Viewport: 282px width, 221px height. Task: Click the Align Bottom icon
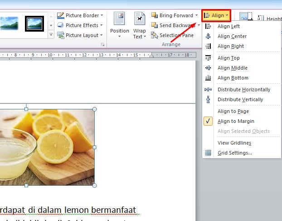coord(208,78)
